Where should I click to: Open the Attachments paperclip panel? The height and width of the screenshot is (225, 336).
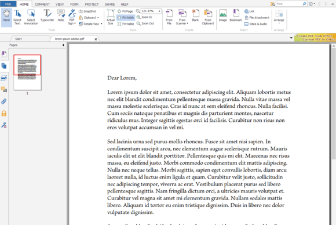pyautogui.click(x=4, y=101)
